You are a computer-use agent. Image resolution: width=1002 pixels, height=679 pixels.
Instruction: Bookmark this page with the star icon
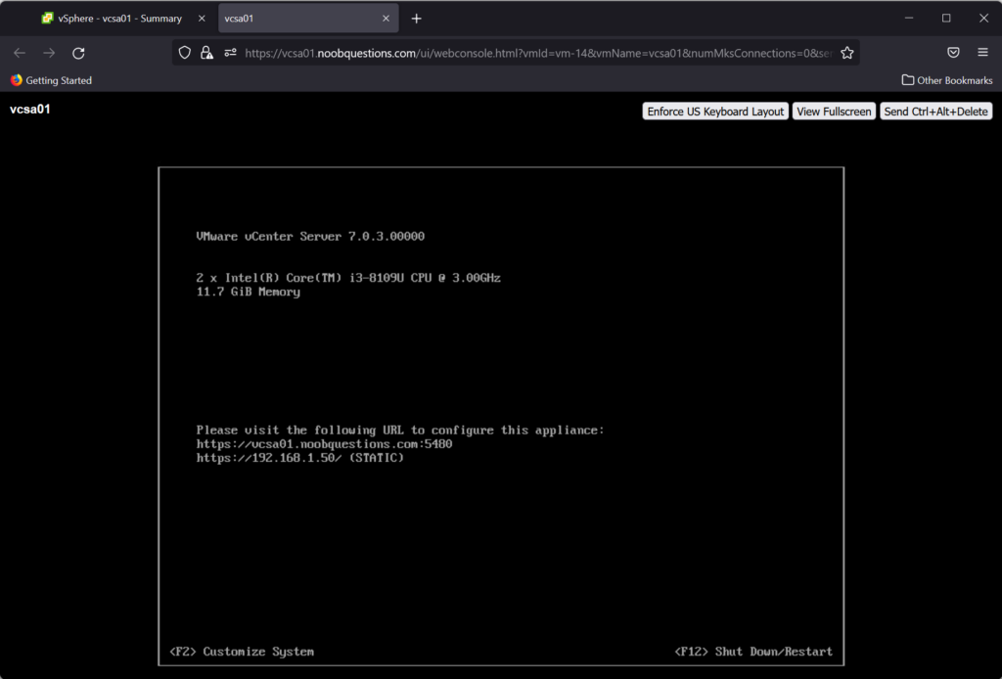click(x=847, y=53)
